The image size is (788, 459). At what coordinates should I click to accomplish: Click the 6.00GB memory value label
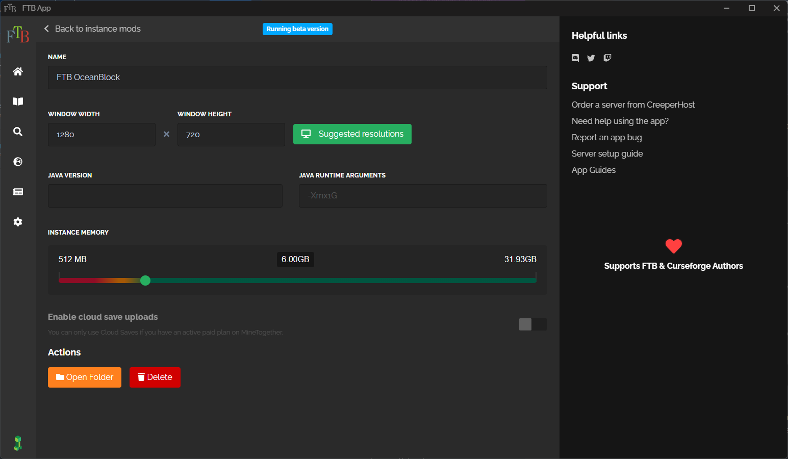[295, 260]
